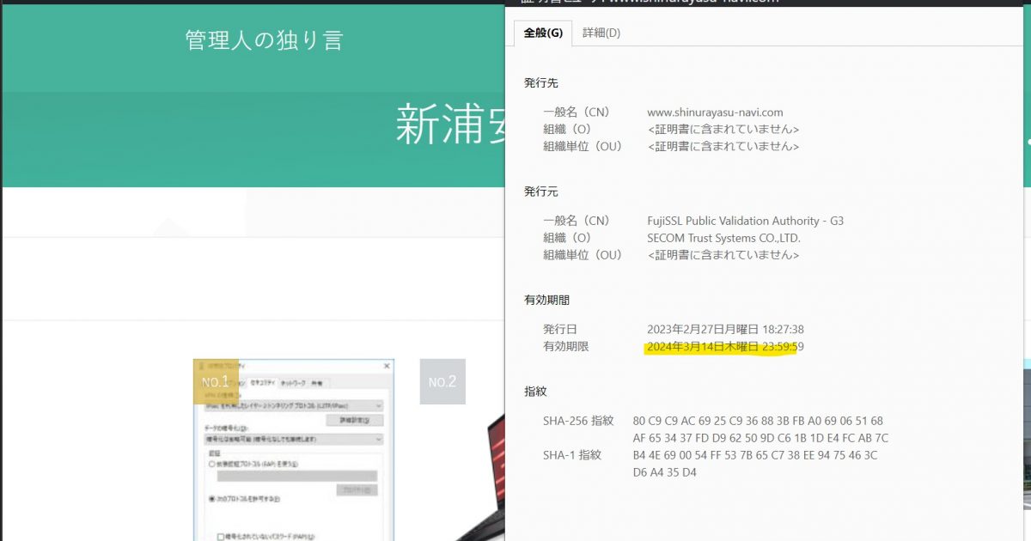The height and width of the screenshot is (541, 1031).
Task: Switch to the 全般(G) certificate tab
Action: 543,33
